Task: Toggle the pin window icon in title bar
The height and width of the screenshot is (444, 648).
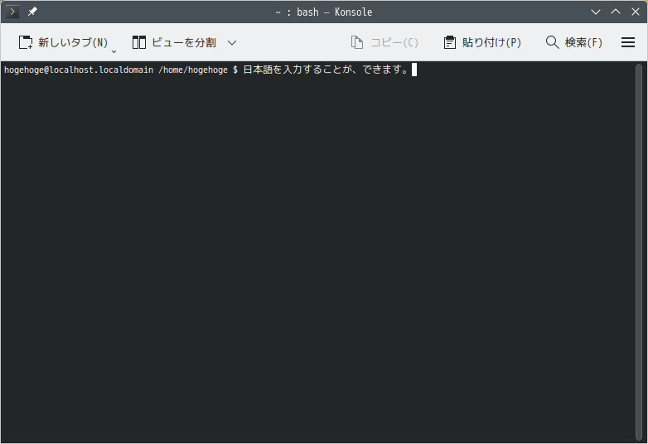Action: coord(32,12)
